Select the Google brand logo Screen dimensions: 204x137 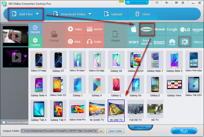172,29
